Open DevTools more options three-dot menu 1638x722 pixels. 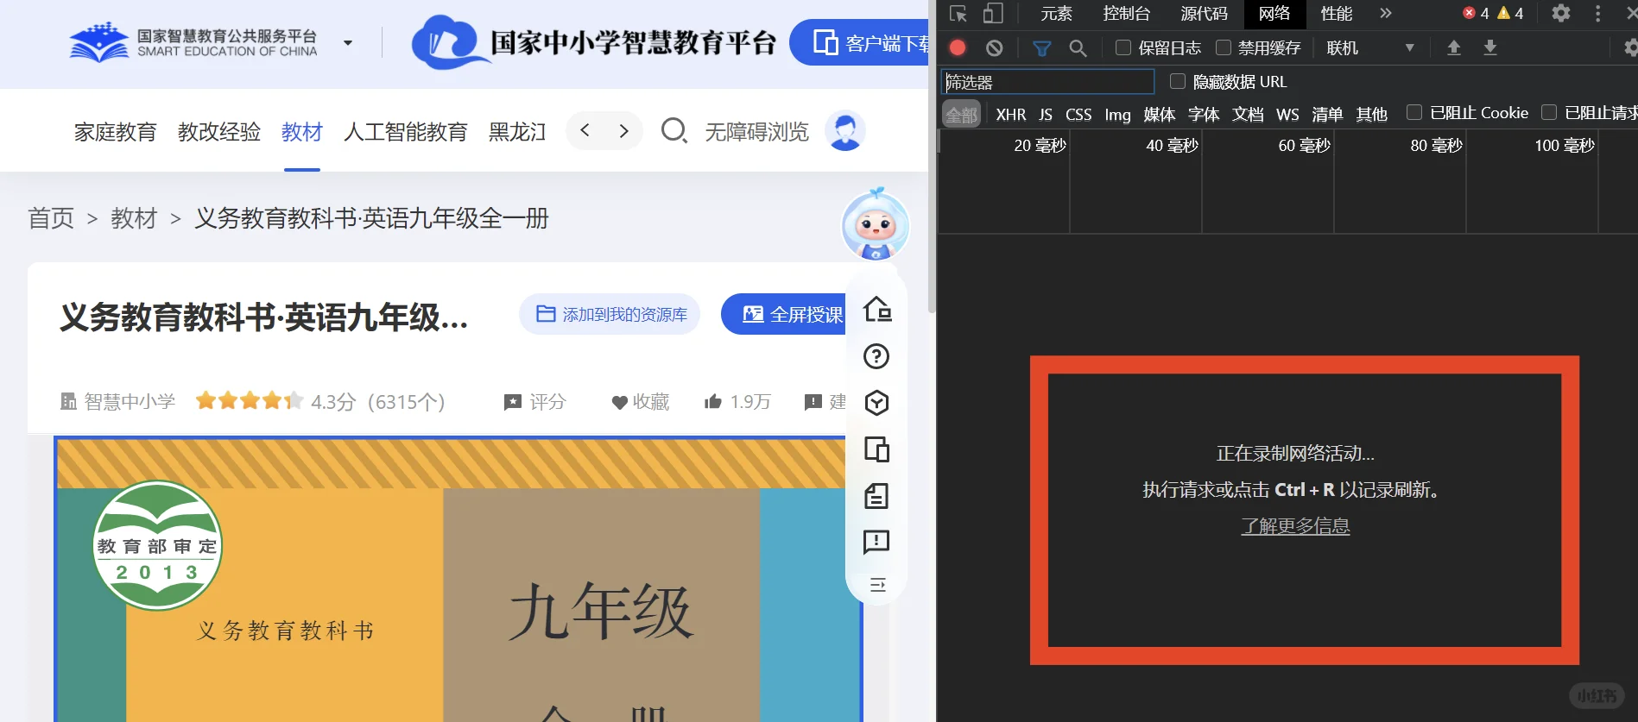click(1597, 14)
